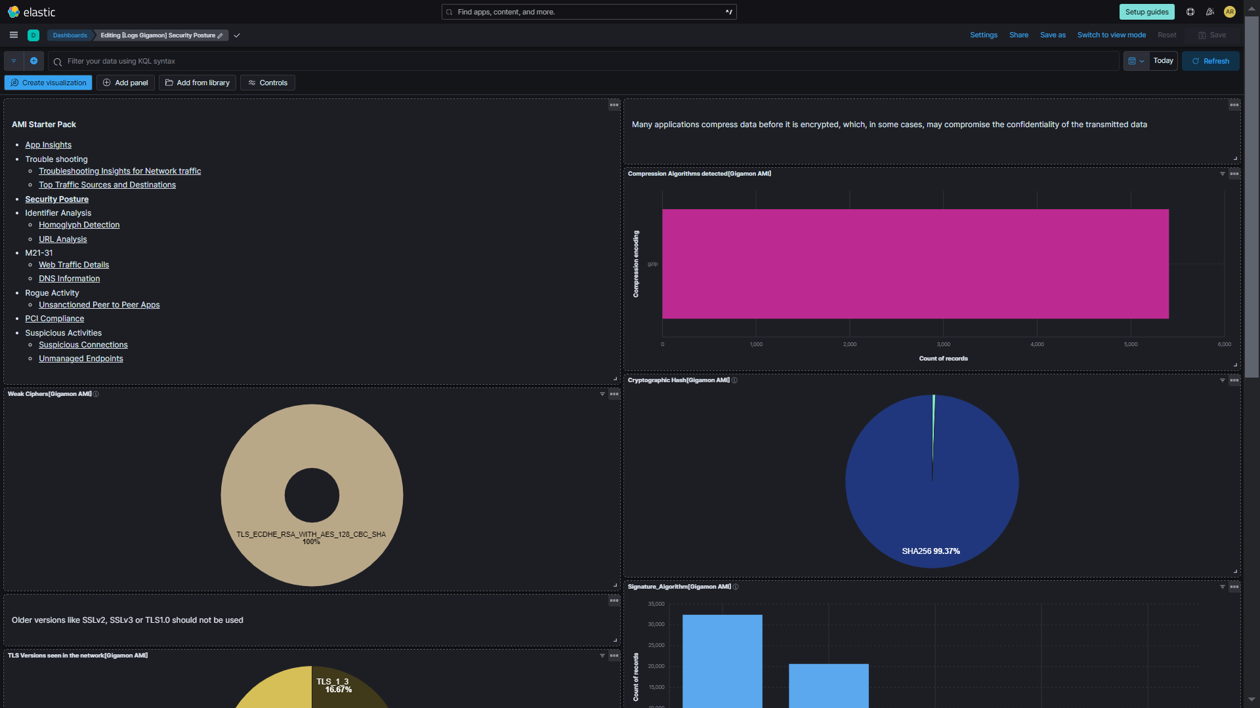This screenshot has width=1260, height=708.
Task: Open the AR user avatar menu
Action: point(1230,12)
